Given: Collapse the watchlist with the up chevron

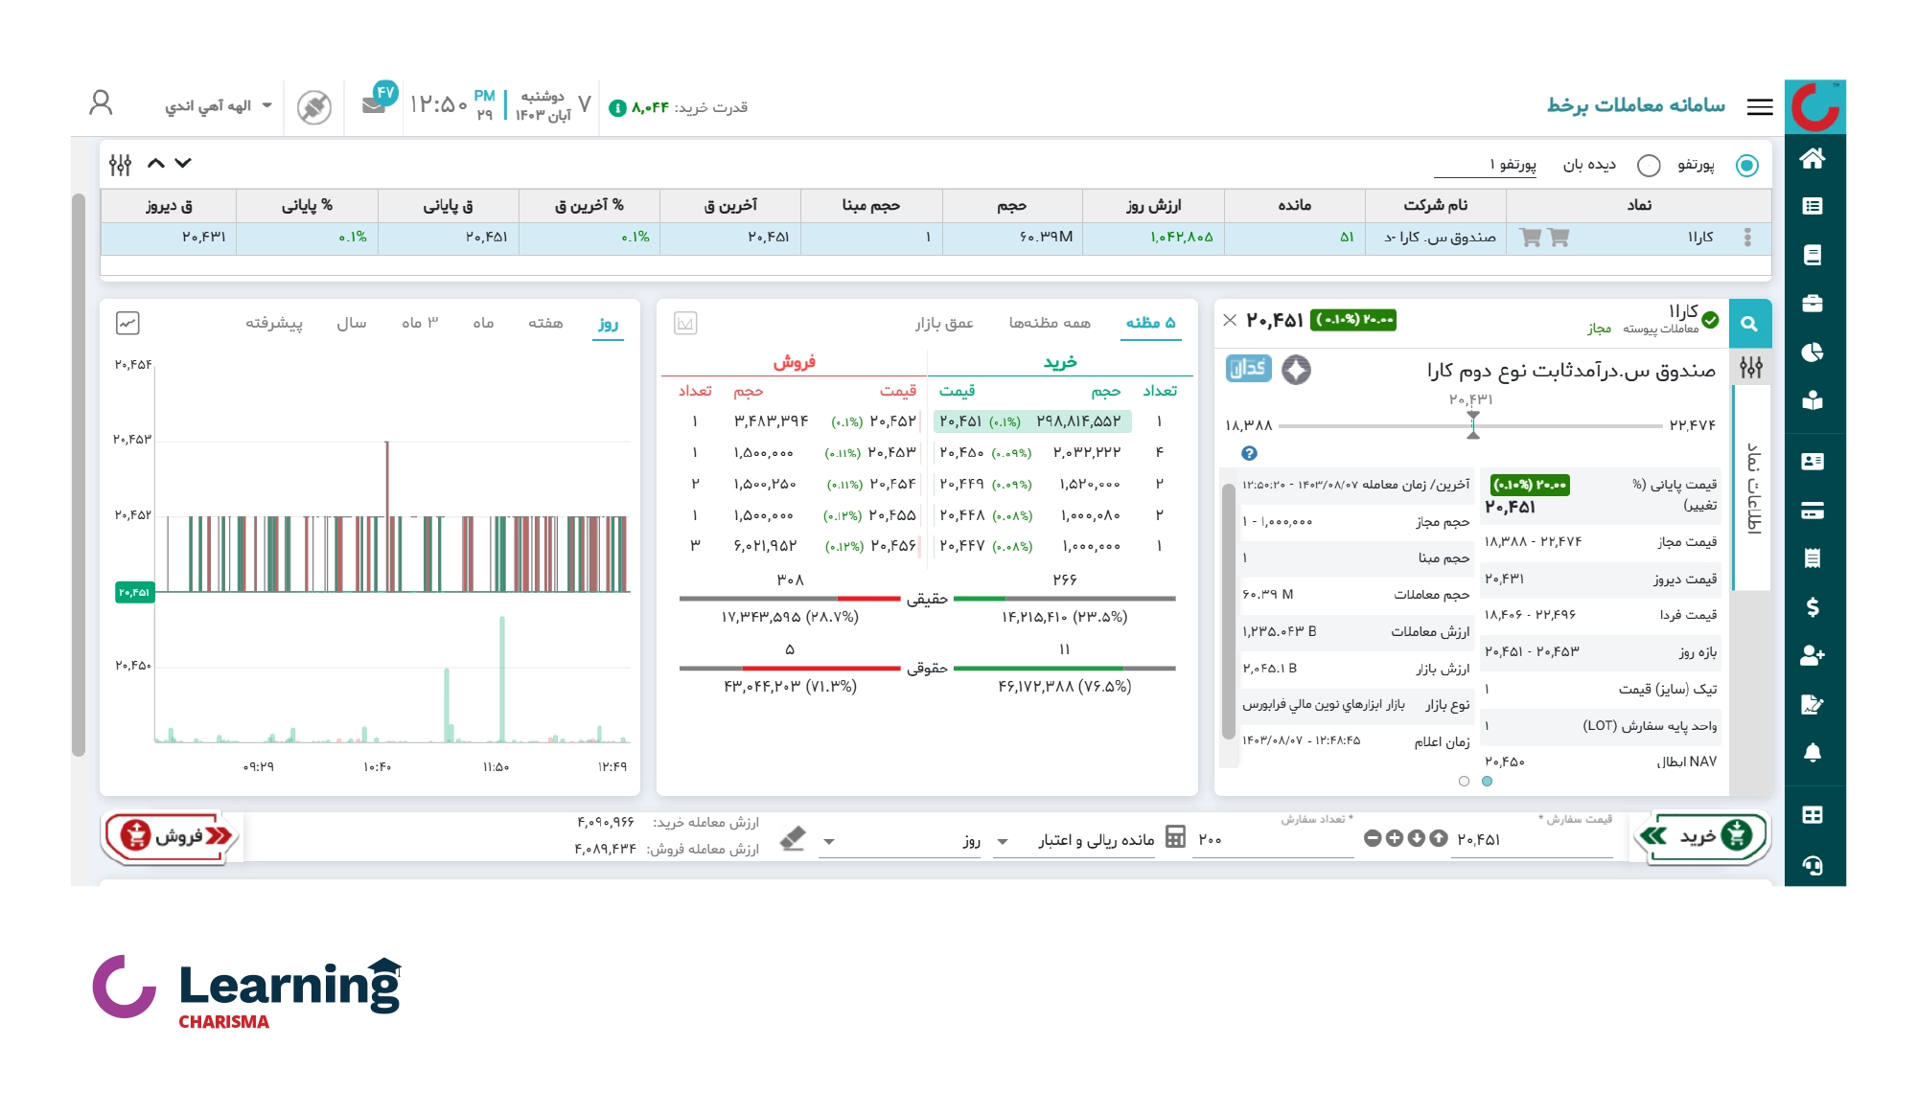Looking at the screenshot, I should [155, 164].
